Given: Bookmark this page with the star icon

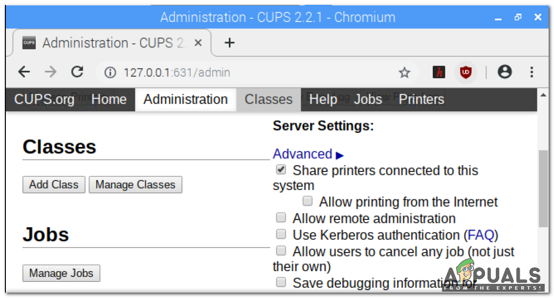Looking at the screenshot, I should (x=404, y=73).
